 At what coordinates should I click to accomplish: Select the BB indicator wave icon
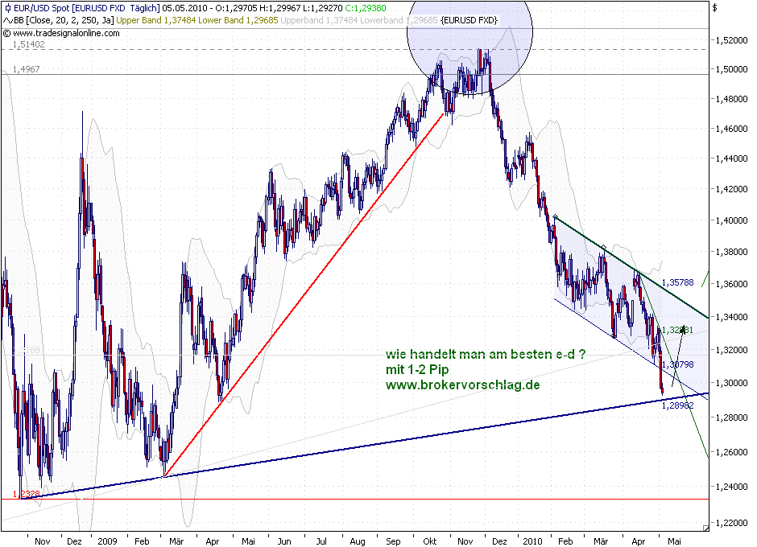click(8, 19)
